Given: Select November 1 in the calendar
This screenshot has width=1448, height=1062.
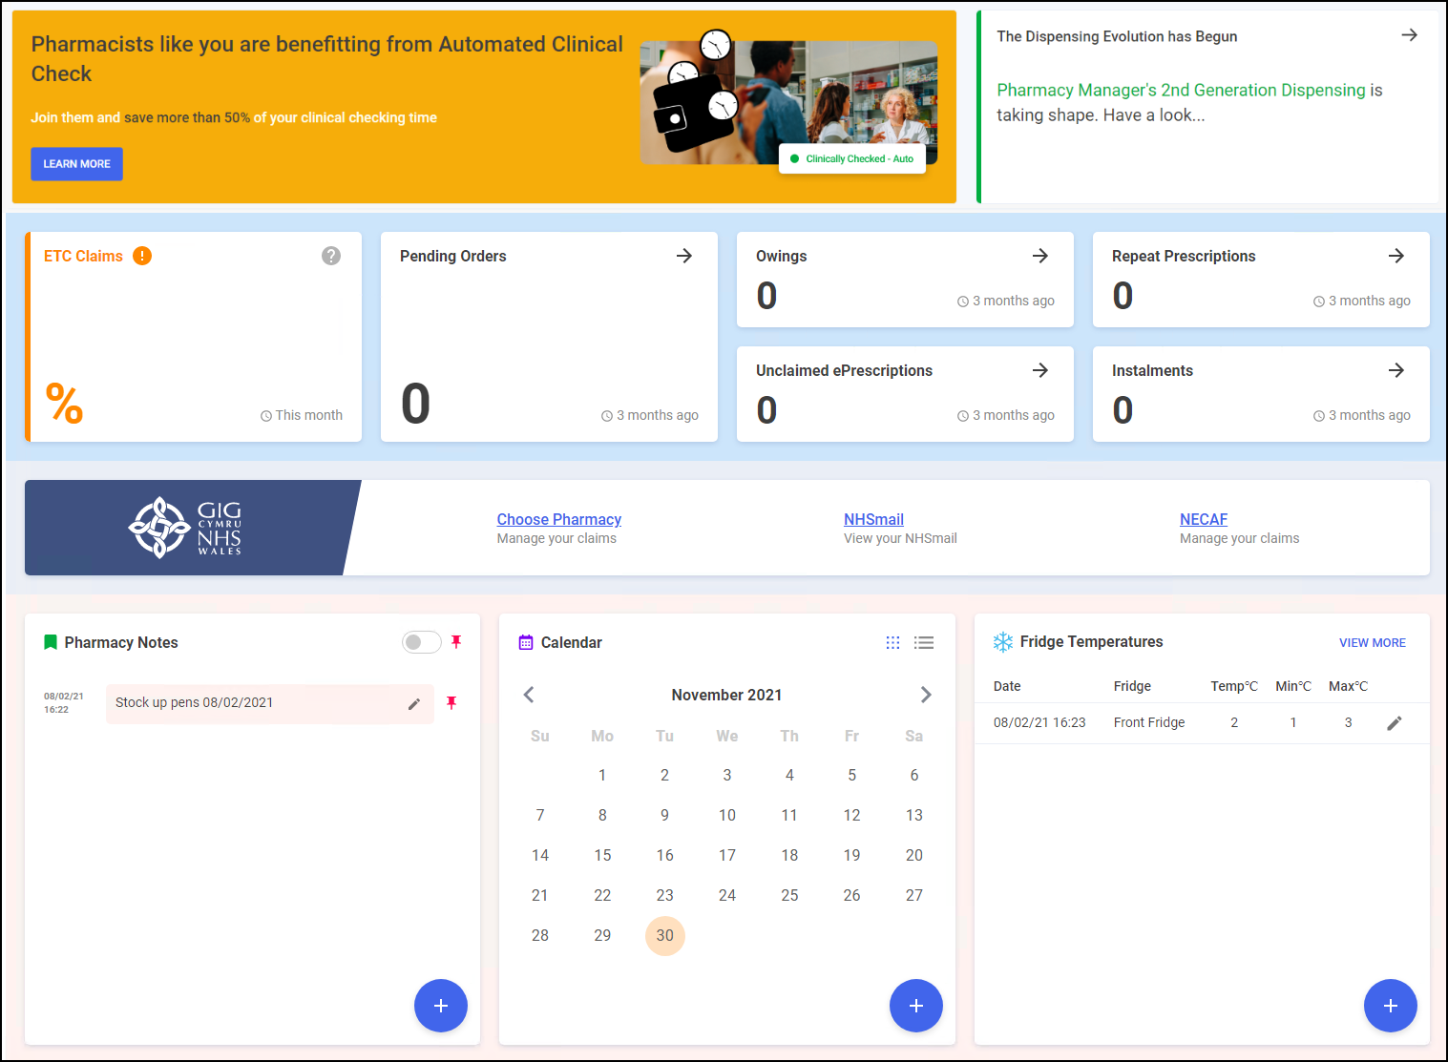Looking at the screenshot, I should coord(602,776).
